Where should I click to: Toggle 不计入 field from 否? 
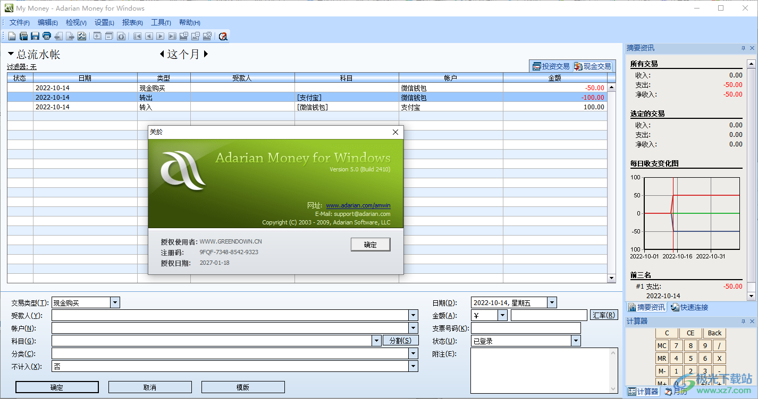(414, 366)
